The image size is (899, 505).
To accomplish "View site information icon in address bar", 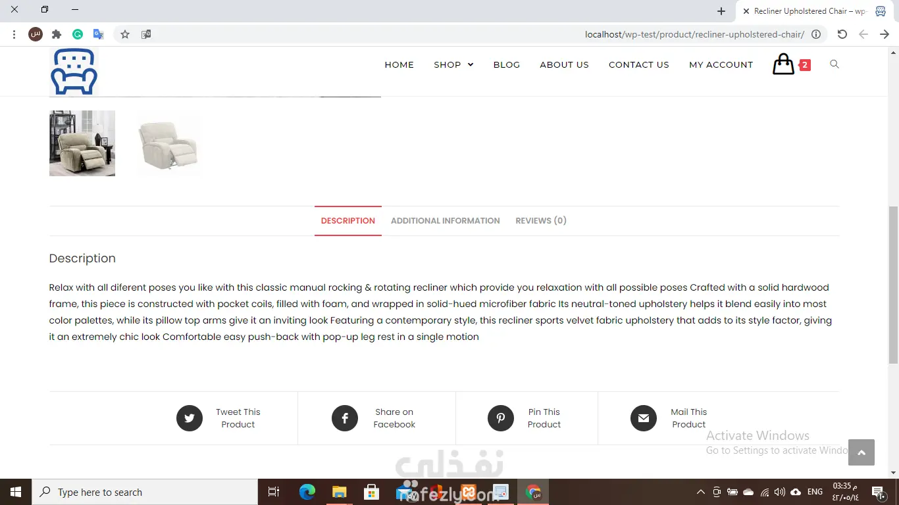I will 816,34.
